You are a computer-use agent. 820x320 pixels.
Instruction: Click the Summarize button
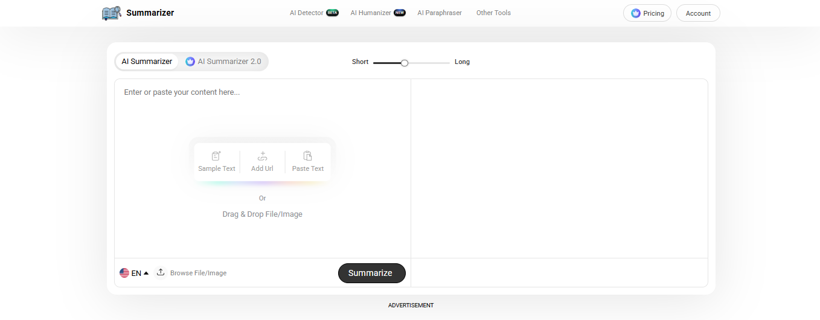pos(371,273)
